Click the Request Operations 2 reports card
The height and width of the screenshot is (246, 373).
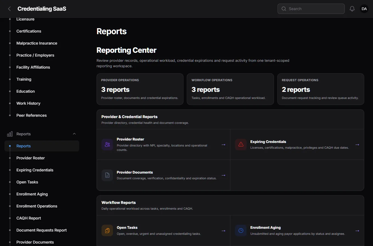pyautogui.click(x=321, y=89)
